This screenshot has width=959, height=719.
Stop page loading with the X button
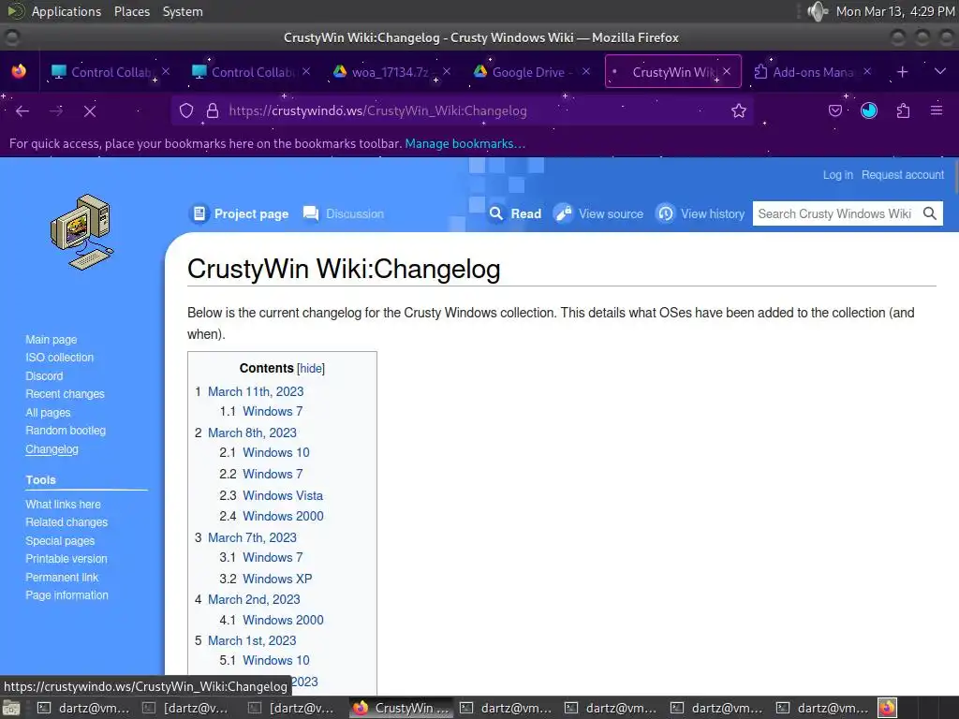coord(90,111)
